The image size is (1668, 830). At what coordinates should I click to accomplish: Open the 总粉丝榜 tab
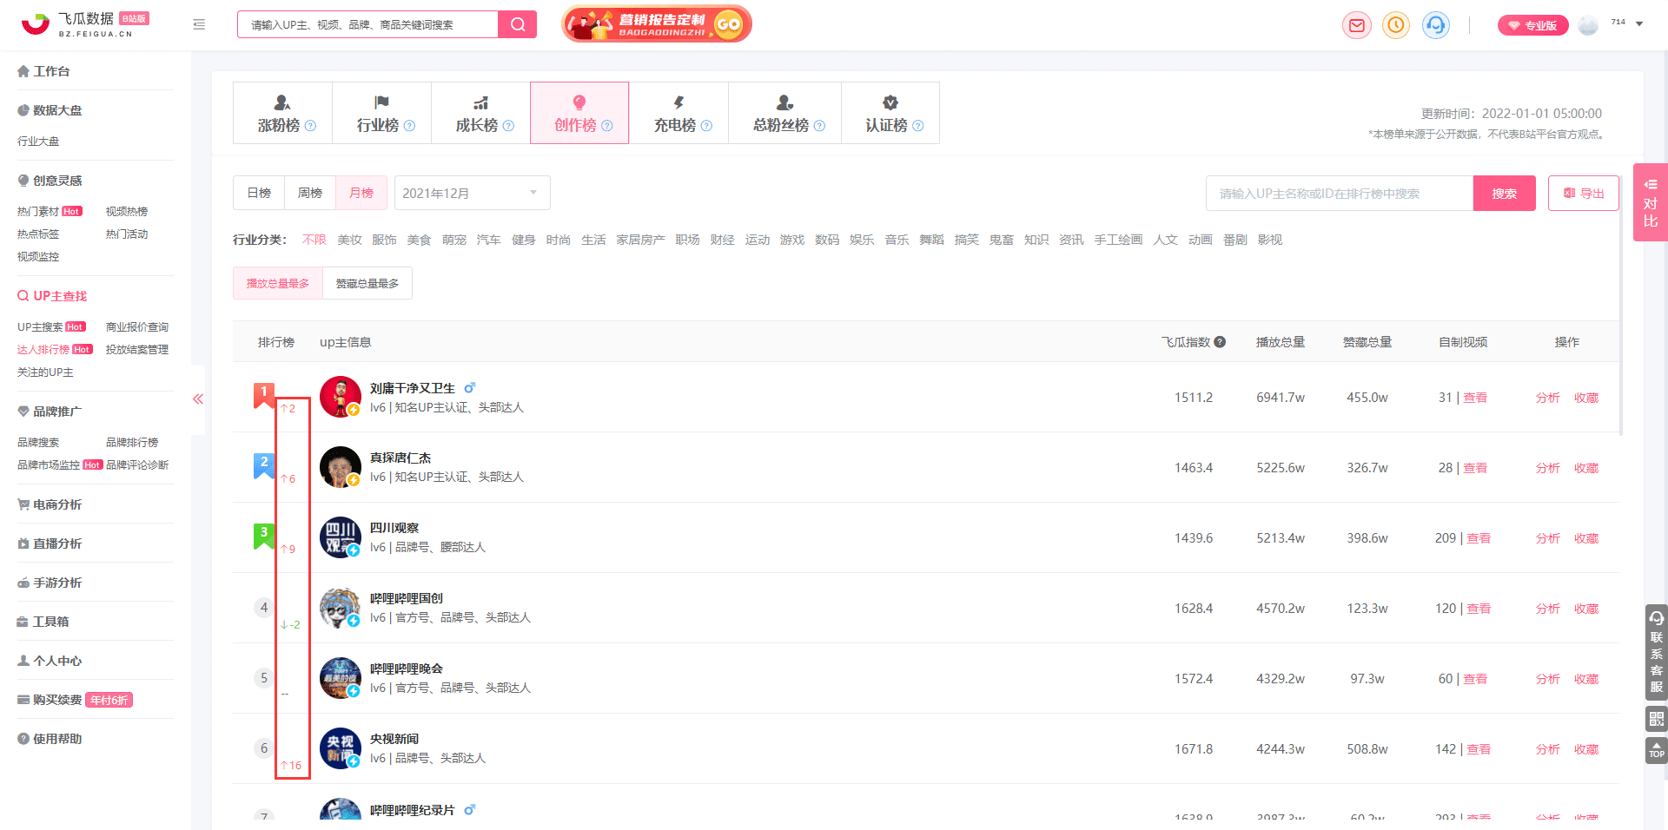[784, 114]
